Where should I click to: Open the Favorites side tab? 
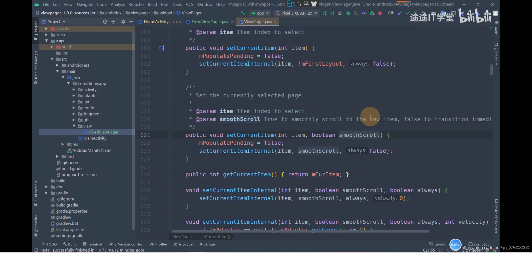pos(36,226)
